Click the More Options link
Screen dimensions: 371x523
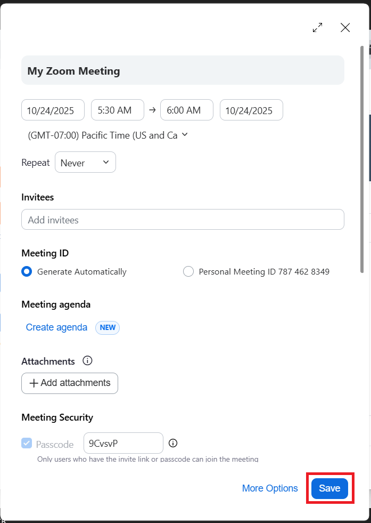click(x=270, y=488)
